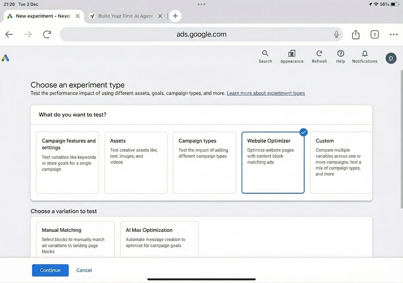This screenshot has height=283, width=403.
Task: Switch to Build Your First AI Agent tab
Action: 125,16
